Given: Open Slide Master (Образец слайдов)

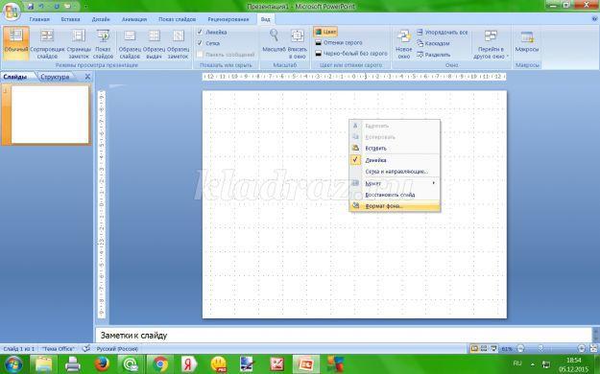Looking at the screenshot, I should pyautogui.click(x=130, y=43).
